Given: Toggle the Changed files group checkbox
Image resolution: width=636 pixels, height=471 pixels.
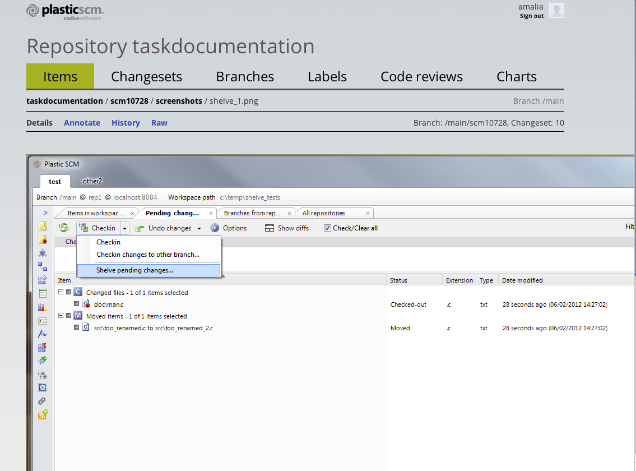Looking at the screenshot, I should pos(69,292).
